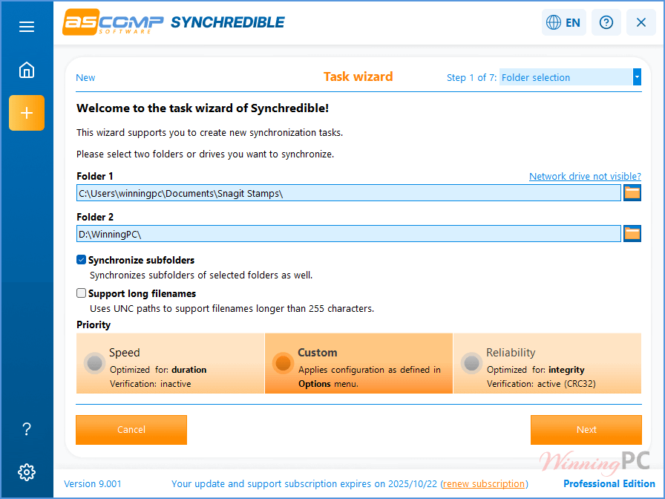
Task: Click the circled question mark help button
Action: [606, 22]
